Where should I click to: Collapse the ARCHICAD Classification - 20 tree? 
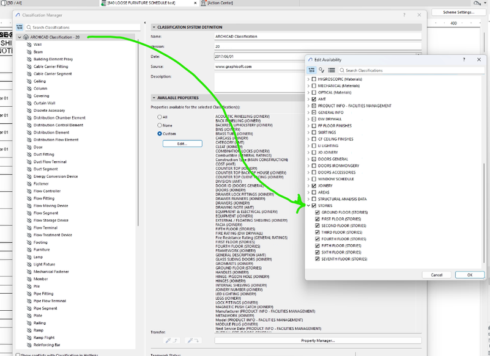(20, 37)
